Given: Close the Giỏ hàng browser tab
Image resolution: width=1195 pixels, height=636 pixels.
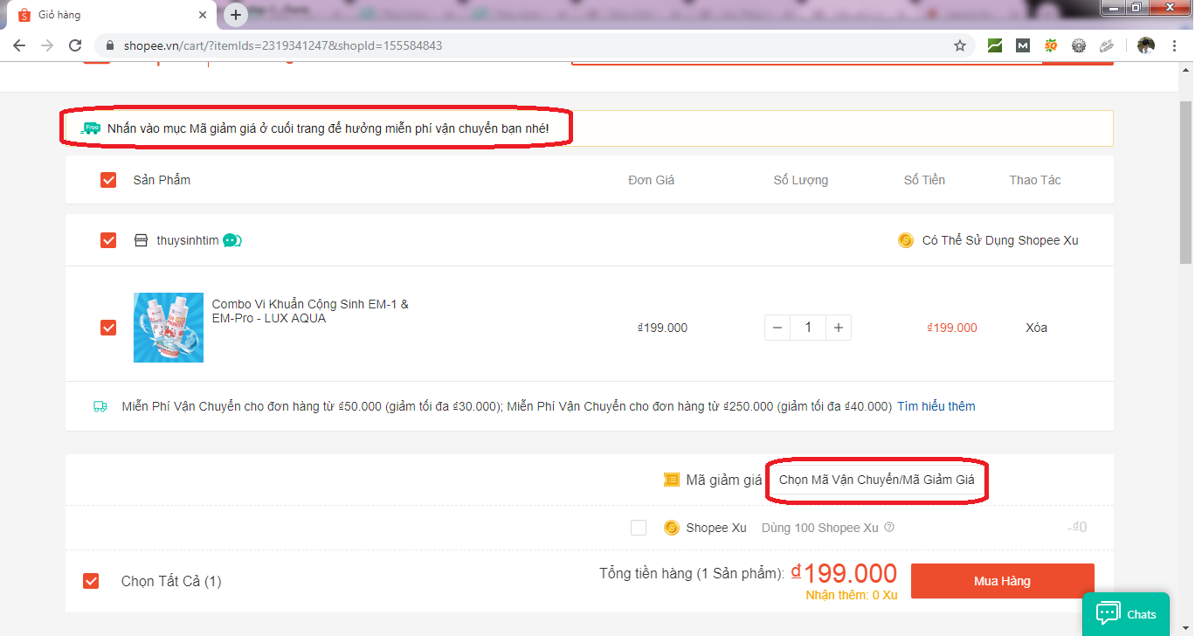Looking at the screenshot, I should click(204, 15).
